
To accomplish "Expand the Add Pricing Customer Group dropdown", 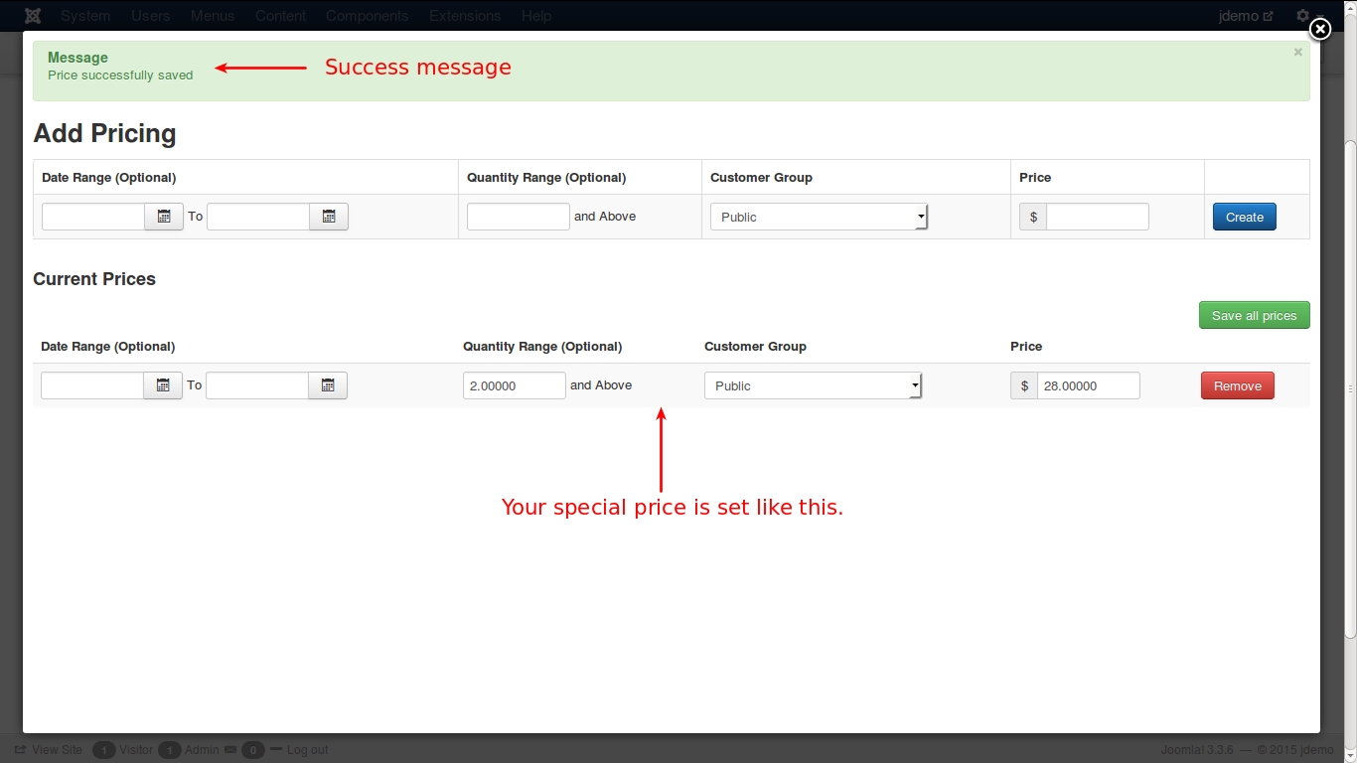I will [819, 217].
